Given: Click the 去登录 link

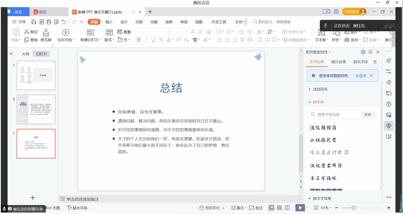Looking at the screenshot, I should [361, 76].
